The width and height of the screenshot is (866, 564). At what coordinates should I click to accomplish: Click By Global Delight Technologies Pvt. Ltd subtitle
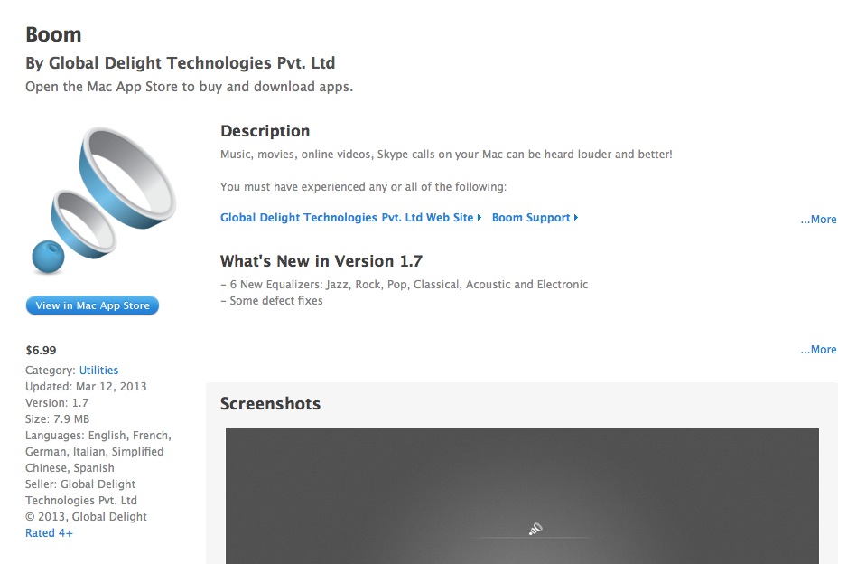click(180, 63)
